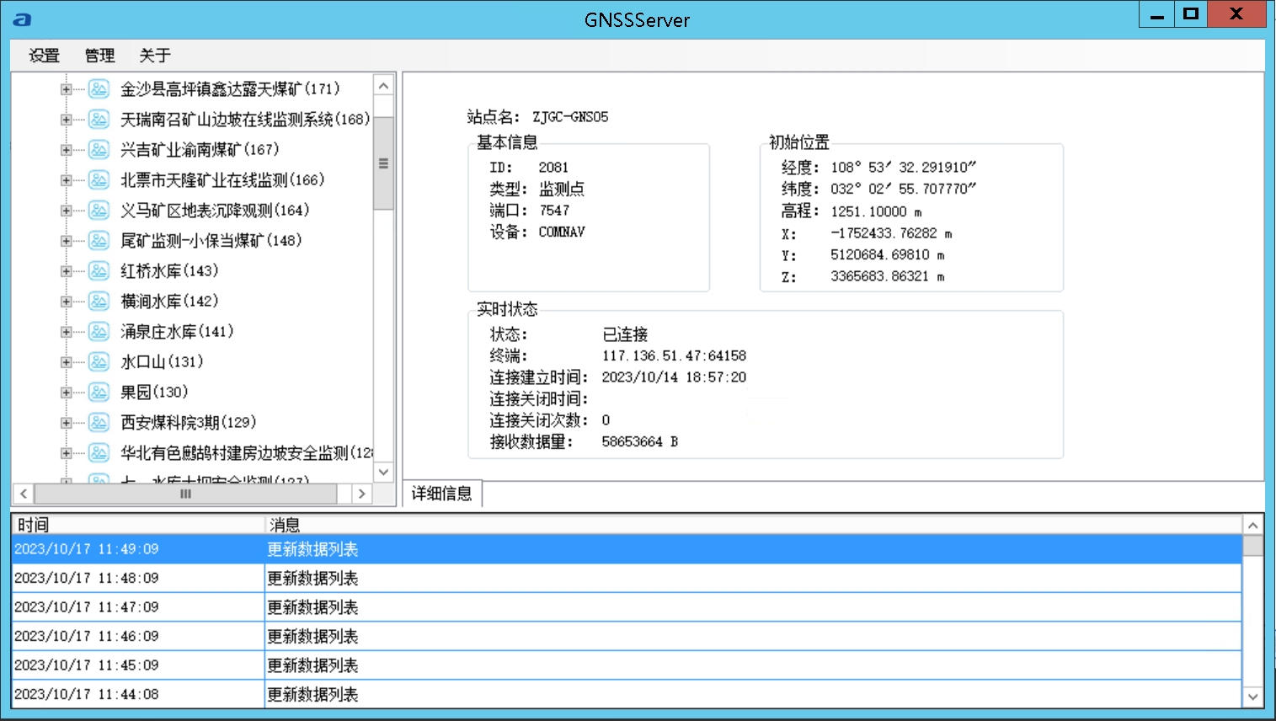Screen dimensions: 1276x721
Task: Click the icon for 兴吉矿业渝南煤矿(167)
Action: (x=99, y=149)
